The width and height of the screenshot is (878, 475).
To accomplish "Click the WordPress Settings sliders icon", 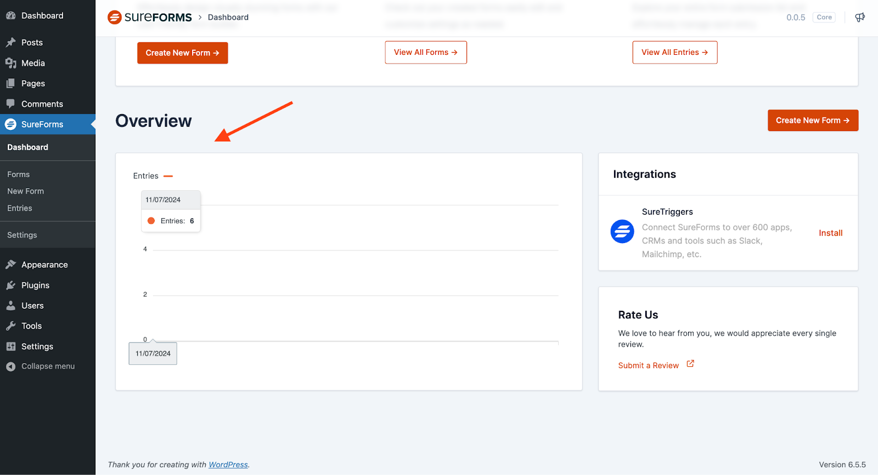I will [10, 347].
